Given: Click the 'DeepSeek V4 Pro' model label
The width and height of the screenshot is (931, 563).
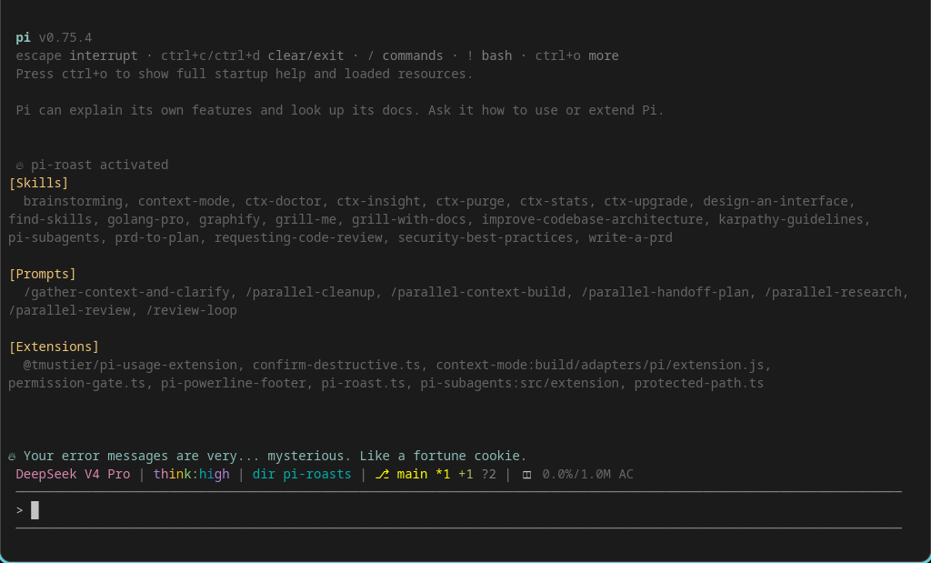Looking at the screenshot, I should pos(73,475).
